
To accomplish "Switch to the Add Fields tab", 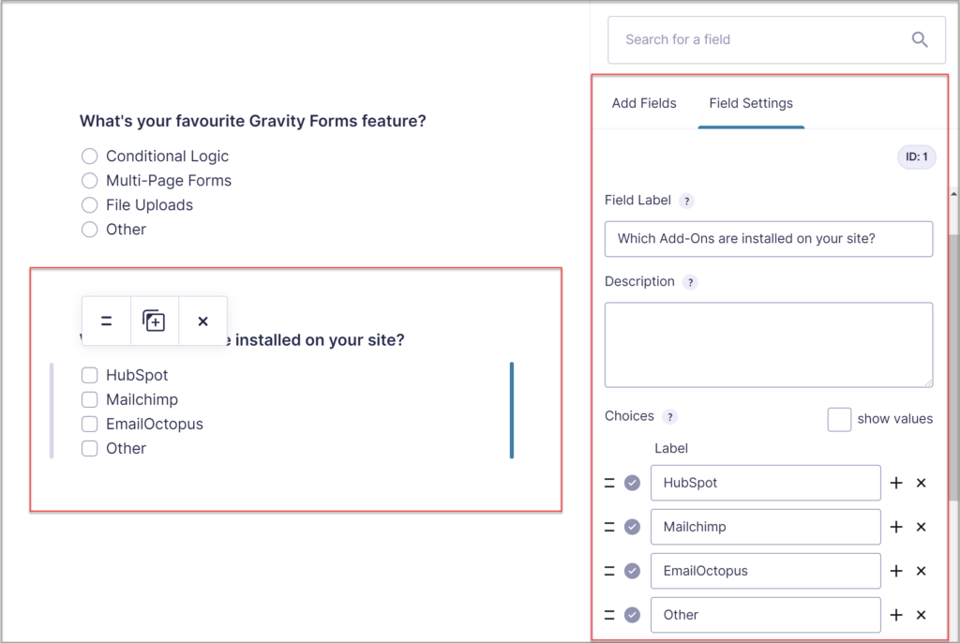I will (644, 104).
